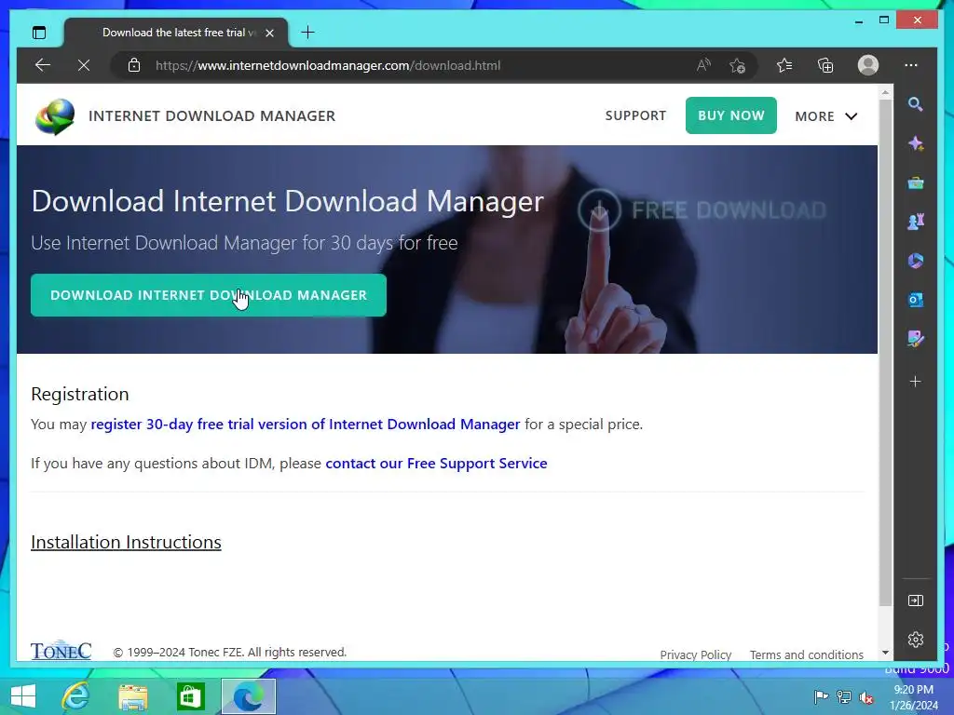Open File Explorer from taskbar
954x715 pixels.
(133, 696)
